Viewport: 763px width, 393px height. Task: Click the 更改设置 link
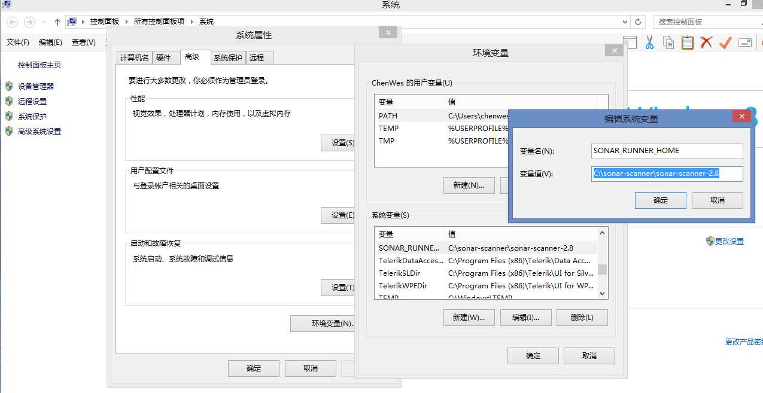coord(729,241)
